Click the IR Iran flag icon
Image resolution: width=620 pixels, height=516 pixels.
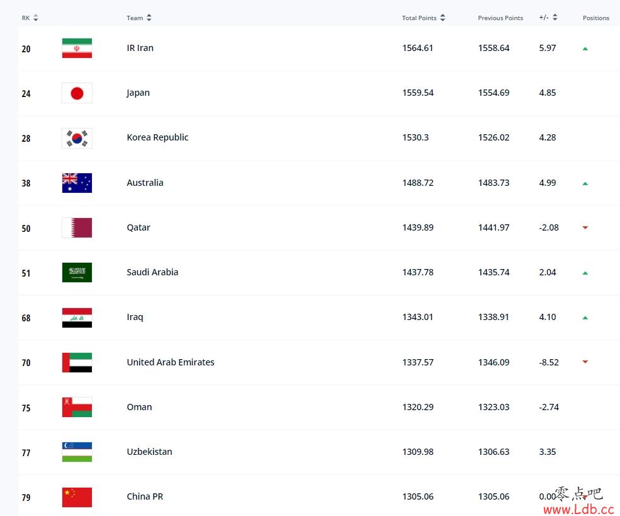(77, 49)
